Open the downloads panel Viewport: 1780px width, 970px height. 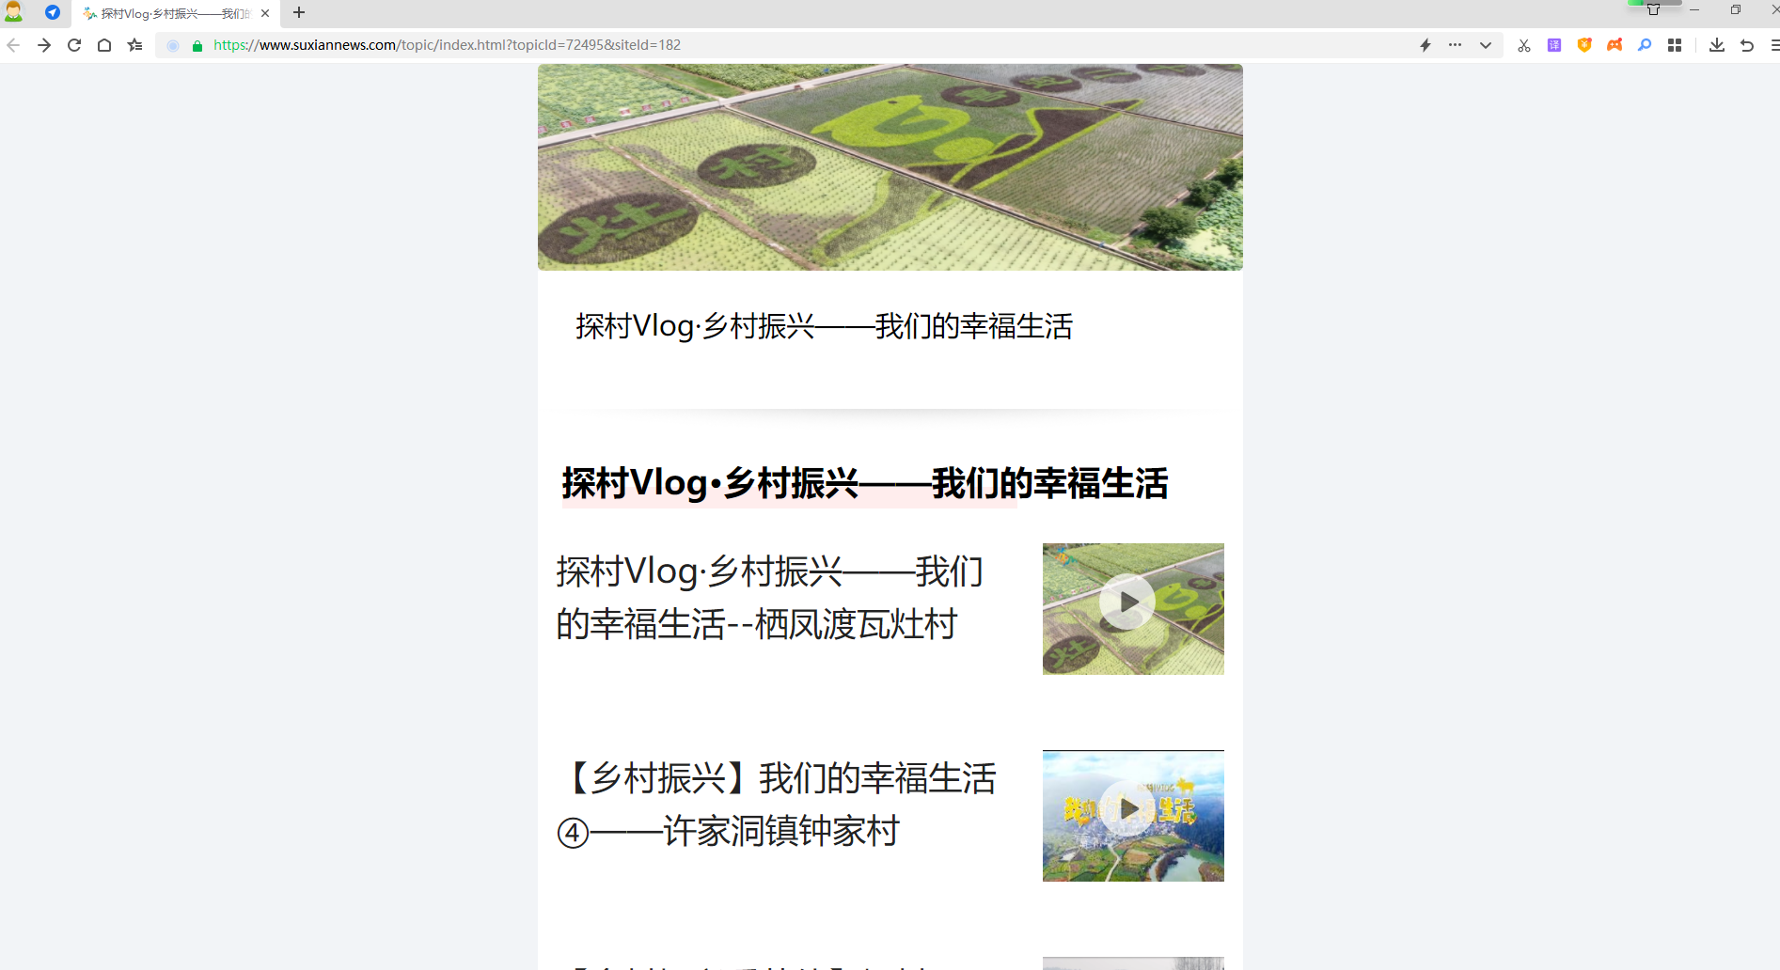1717,45
